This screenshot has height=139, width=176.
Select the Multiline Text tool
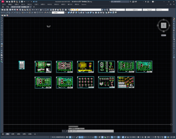(x=2, y=60)
